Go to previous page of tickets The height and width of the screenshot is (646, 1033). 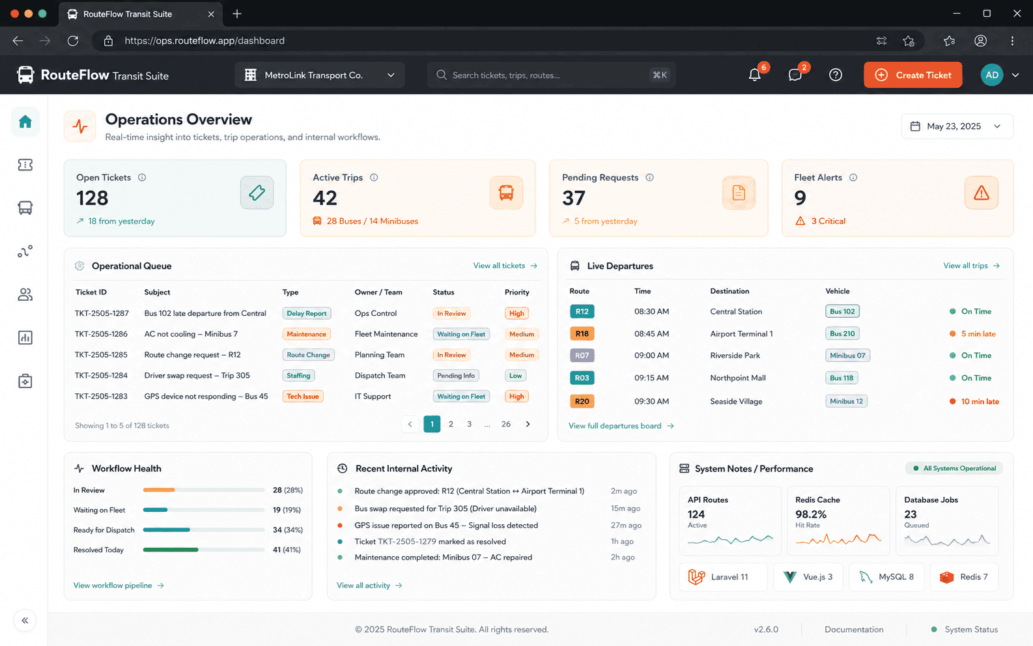[410, 424]
